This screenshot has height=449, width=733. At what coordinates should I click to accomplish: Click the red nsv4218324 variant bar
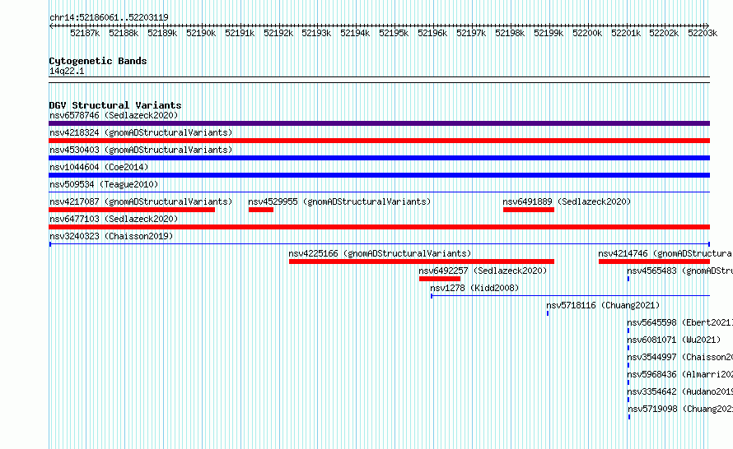[x=379, y=141]
